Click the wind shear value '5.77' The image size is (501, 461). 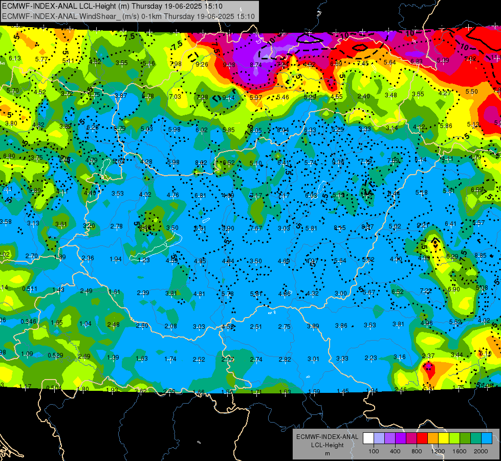click(41, 59)
